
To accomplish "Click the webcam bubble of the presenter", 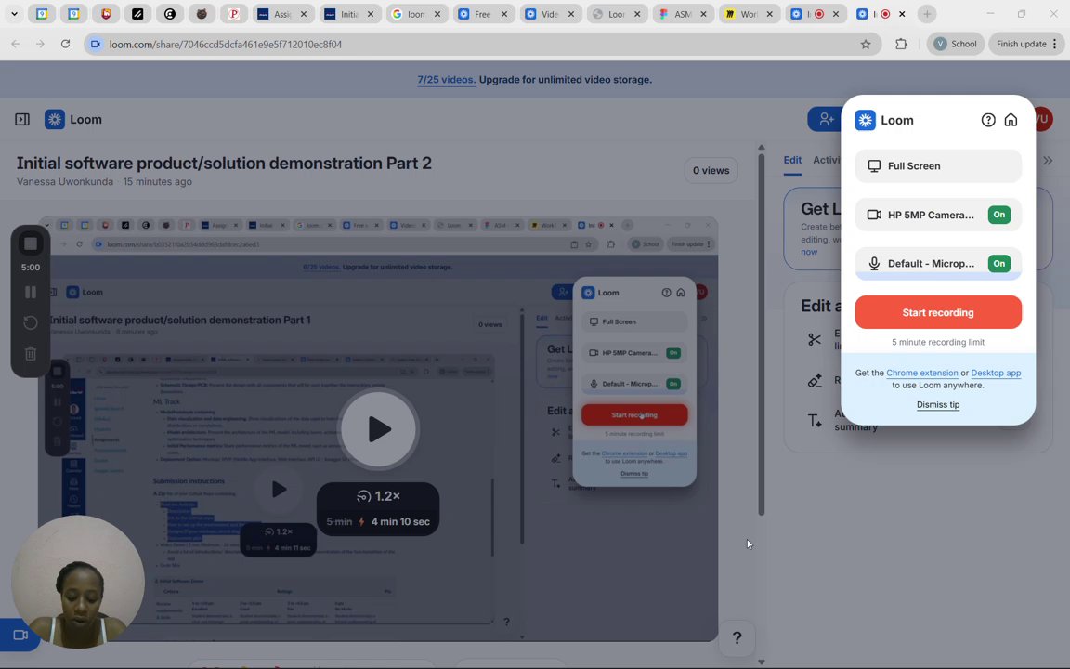I will point(78,582).
